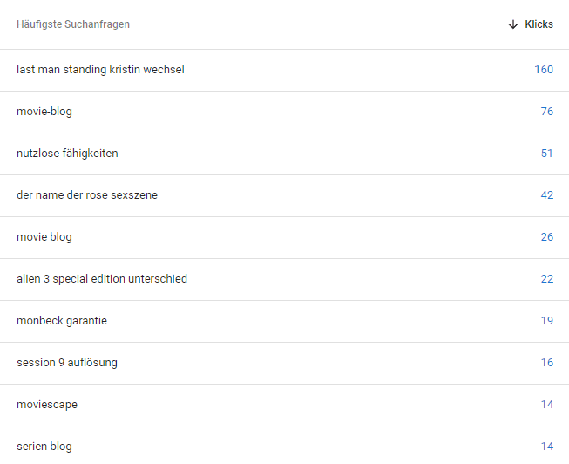Click the 'monbeck garantie' search query
The image size is (569, 464).
[62, 321]
